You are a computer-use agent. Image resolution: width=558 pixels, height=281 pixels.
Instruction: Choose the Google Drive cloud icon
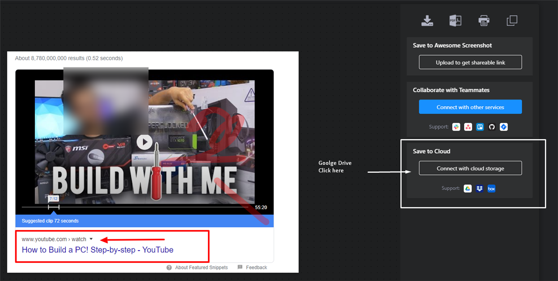pyautogui.click(x=468, y=188)
